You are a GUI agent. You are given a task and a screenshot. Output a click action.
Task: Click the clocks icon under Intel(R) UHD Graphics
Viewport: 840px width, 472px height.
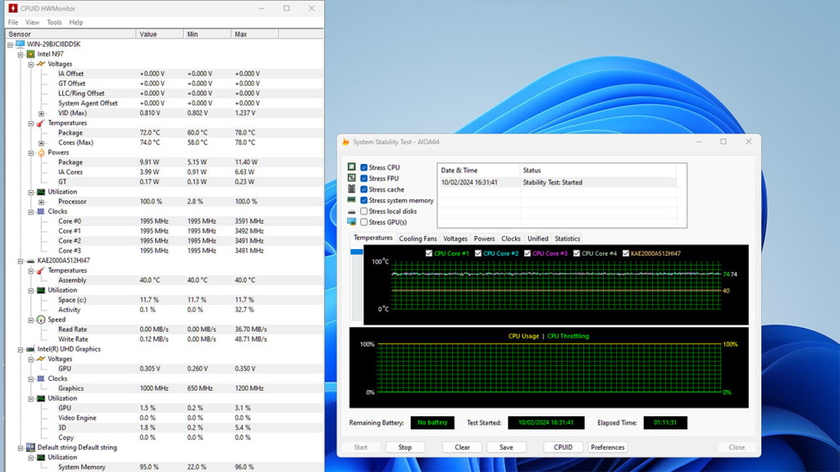pyautogui.click(x=41, y=379)
